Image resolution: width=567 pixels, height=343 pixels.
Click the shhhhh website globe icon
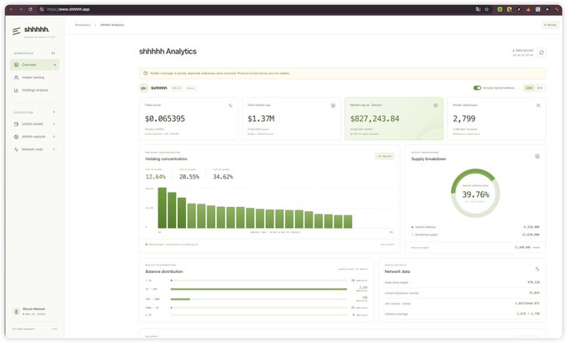pos(17,137)
